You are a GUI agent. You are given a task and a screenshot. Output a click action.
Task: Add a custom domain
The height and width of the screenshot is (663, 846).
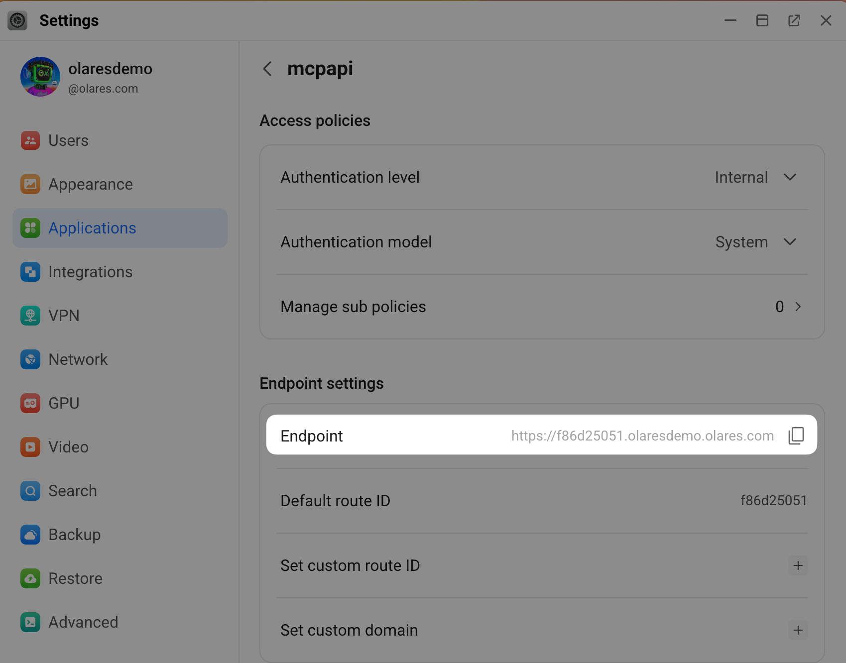[x=798, y=630]
